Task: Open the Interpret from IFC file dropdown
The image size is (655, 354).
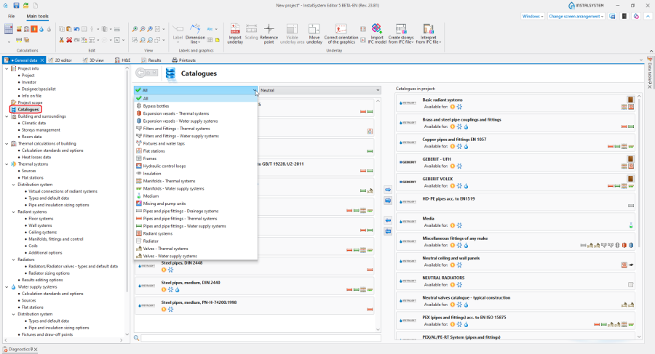Action: click(x=428, y=33)
